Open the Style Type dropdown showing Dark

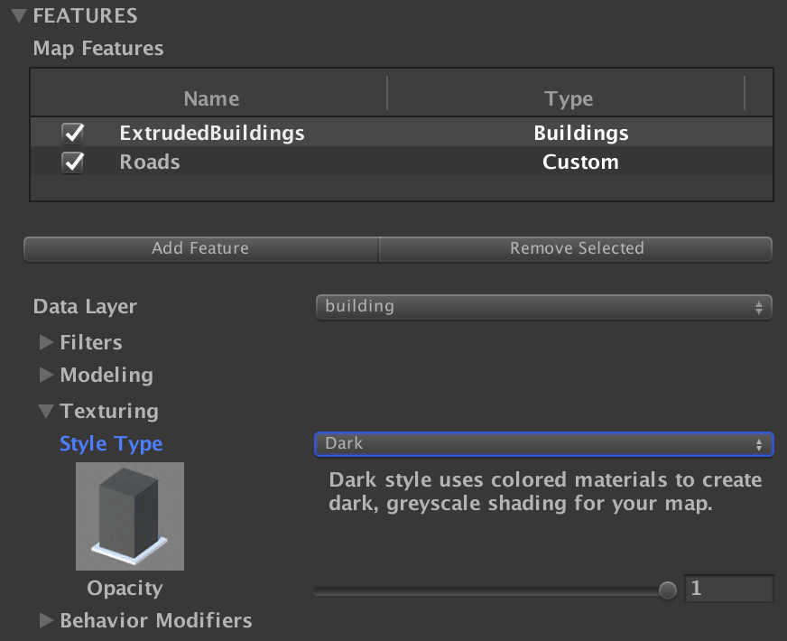[x=542, y=443]
